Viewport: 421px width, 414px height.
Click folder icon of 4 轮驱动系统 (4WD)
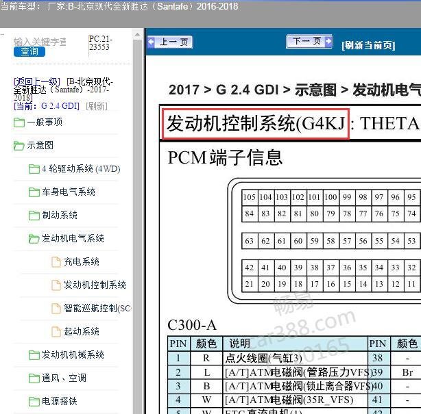coord(34,169)
